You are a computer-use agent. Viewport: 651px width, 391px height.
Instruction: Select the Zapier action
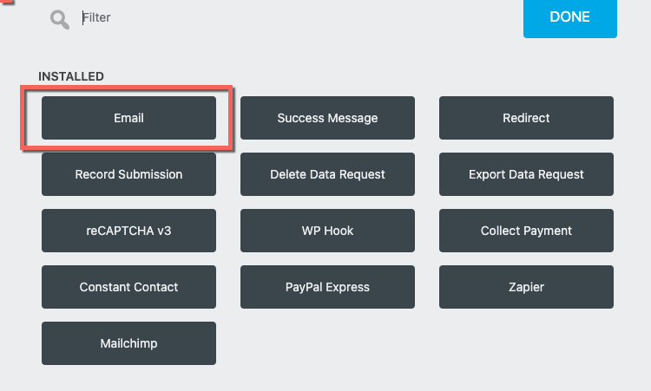pyautogui.click(x=526, y=287)
